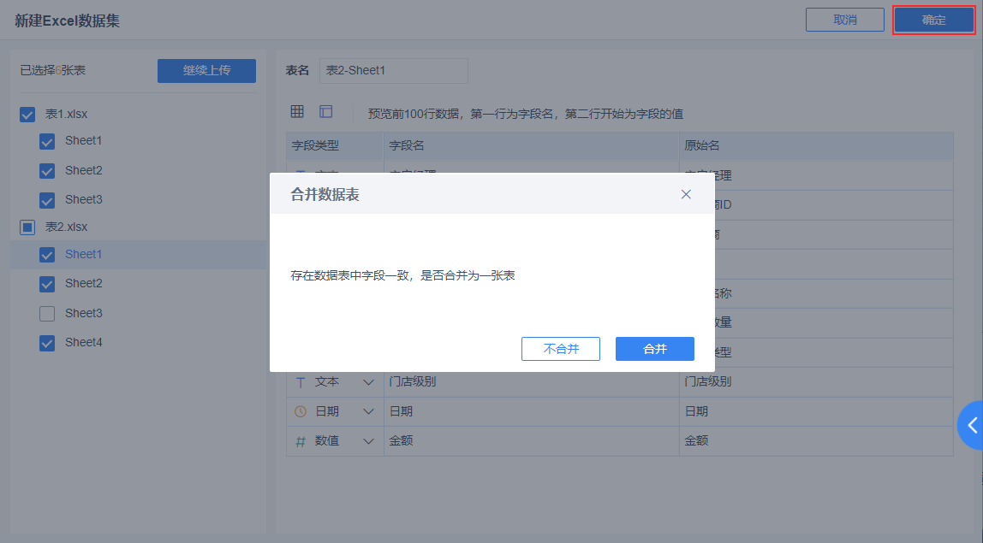The height and width of the screenshot is (543, 983).
Task: Click the 继续上传 upload button
Action: click(x=206, y=71)
